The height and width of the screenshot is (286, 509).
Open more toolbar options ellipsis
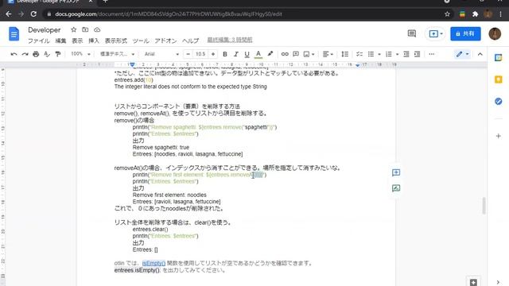tap(431, 54)
